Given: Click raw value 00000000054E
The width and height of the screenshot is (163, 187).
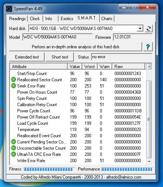Looking at the screenshot, I should (128, 117).
